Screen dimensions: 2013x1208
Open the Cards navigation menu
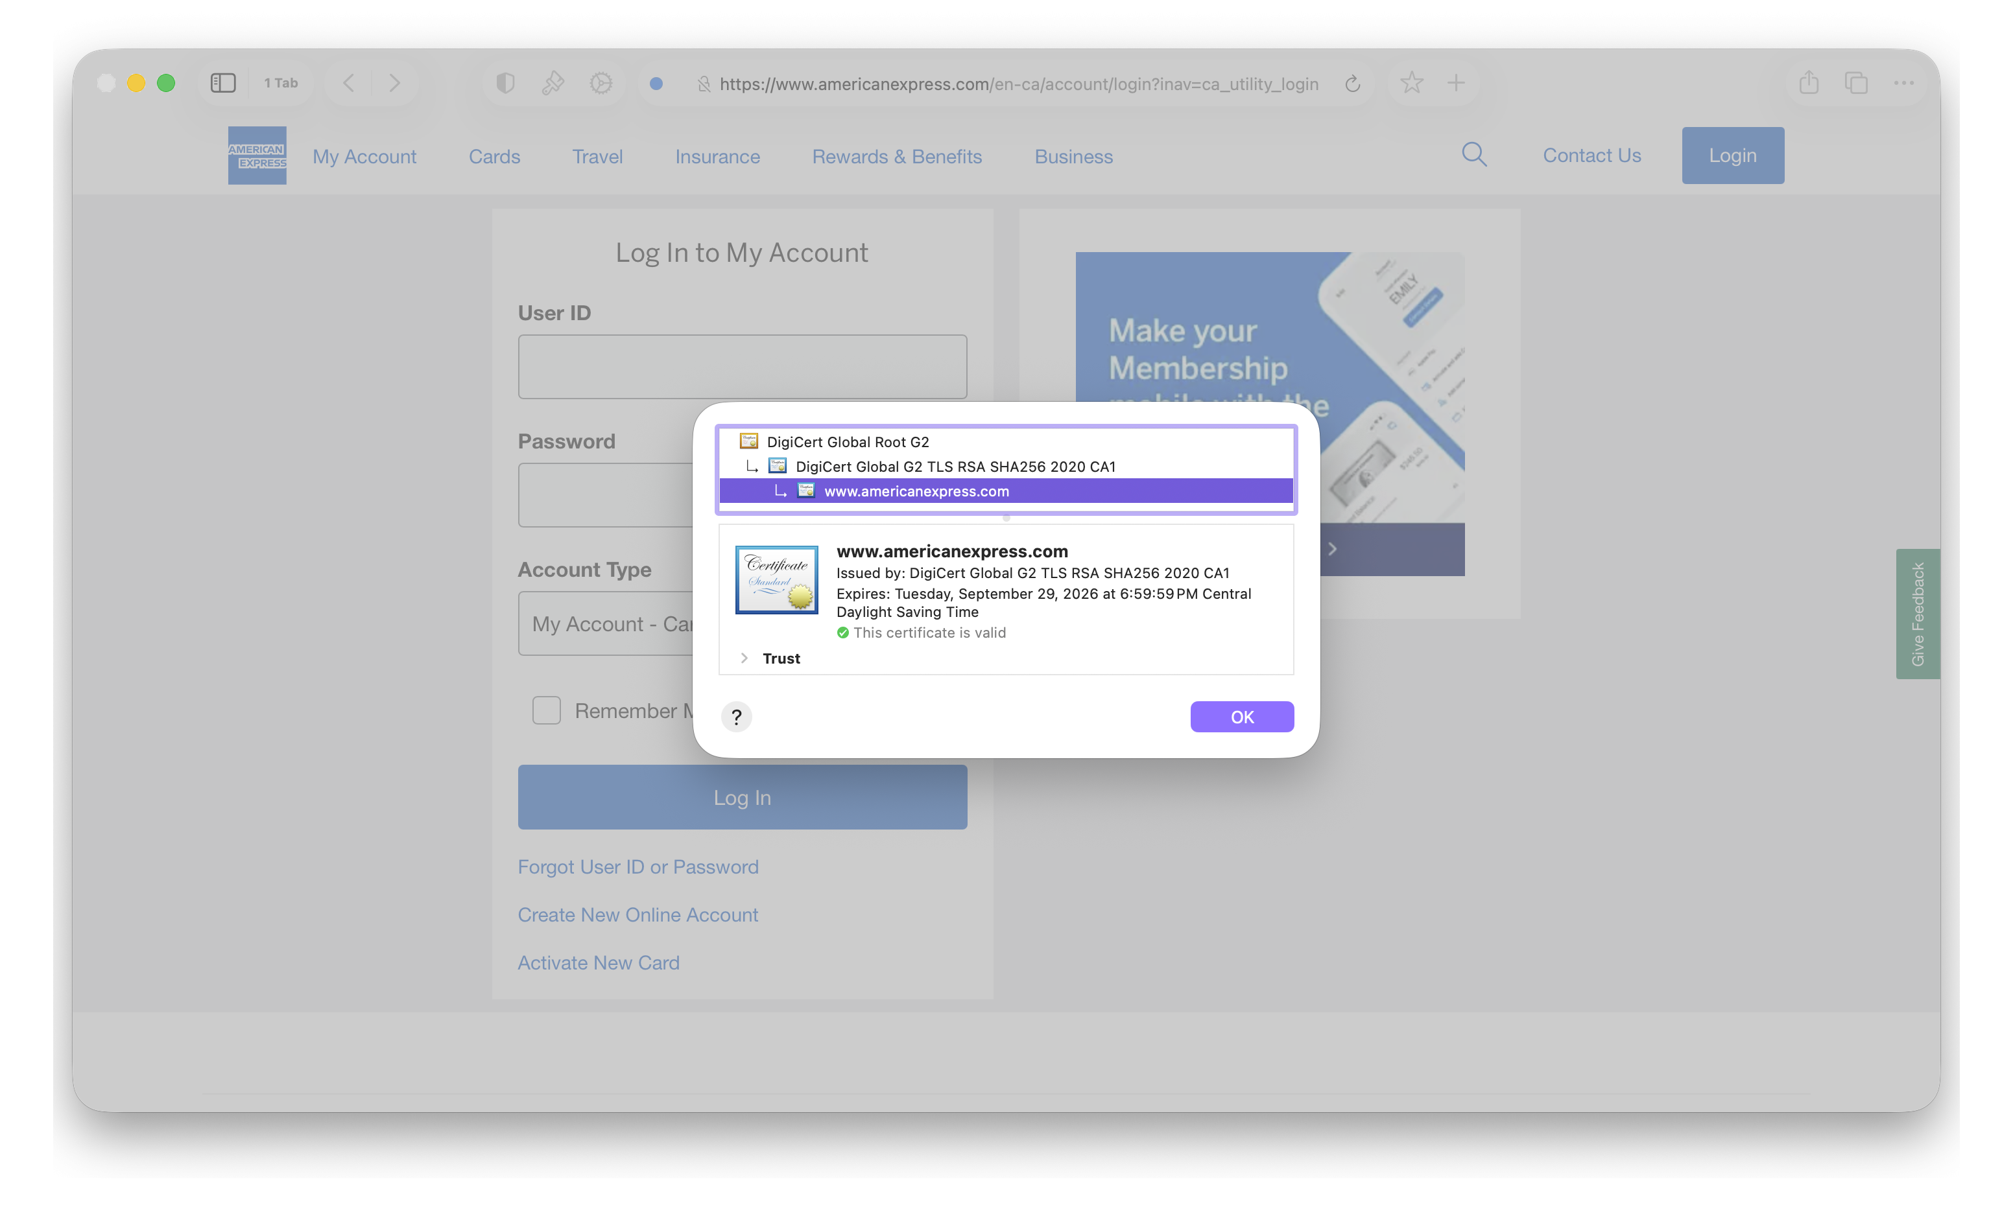tap(494, 156)
